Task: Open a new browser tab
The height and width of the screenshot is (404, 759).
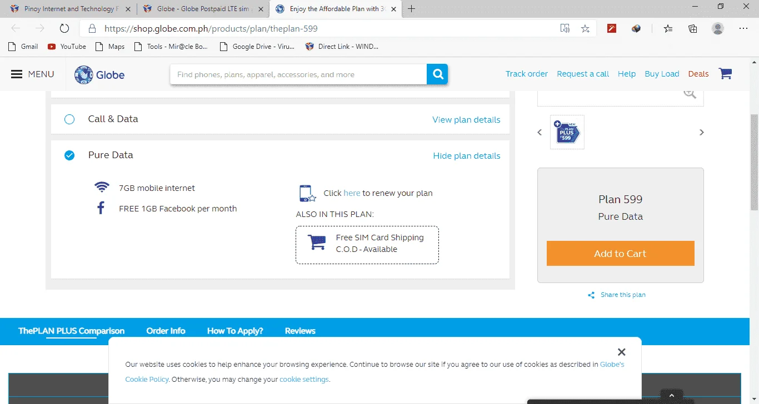Action: (412, 9)
